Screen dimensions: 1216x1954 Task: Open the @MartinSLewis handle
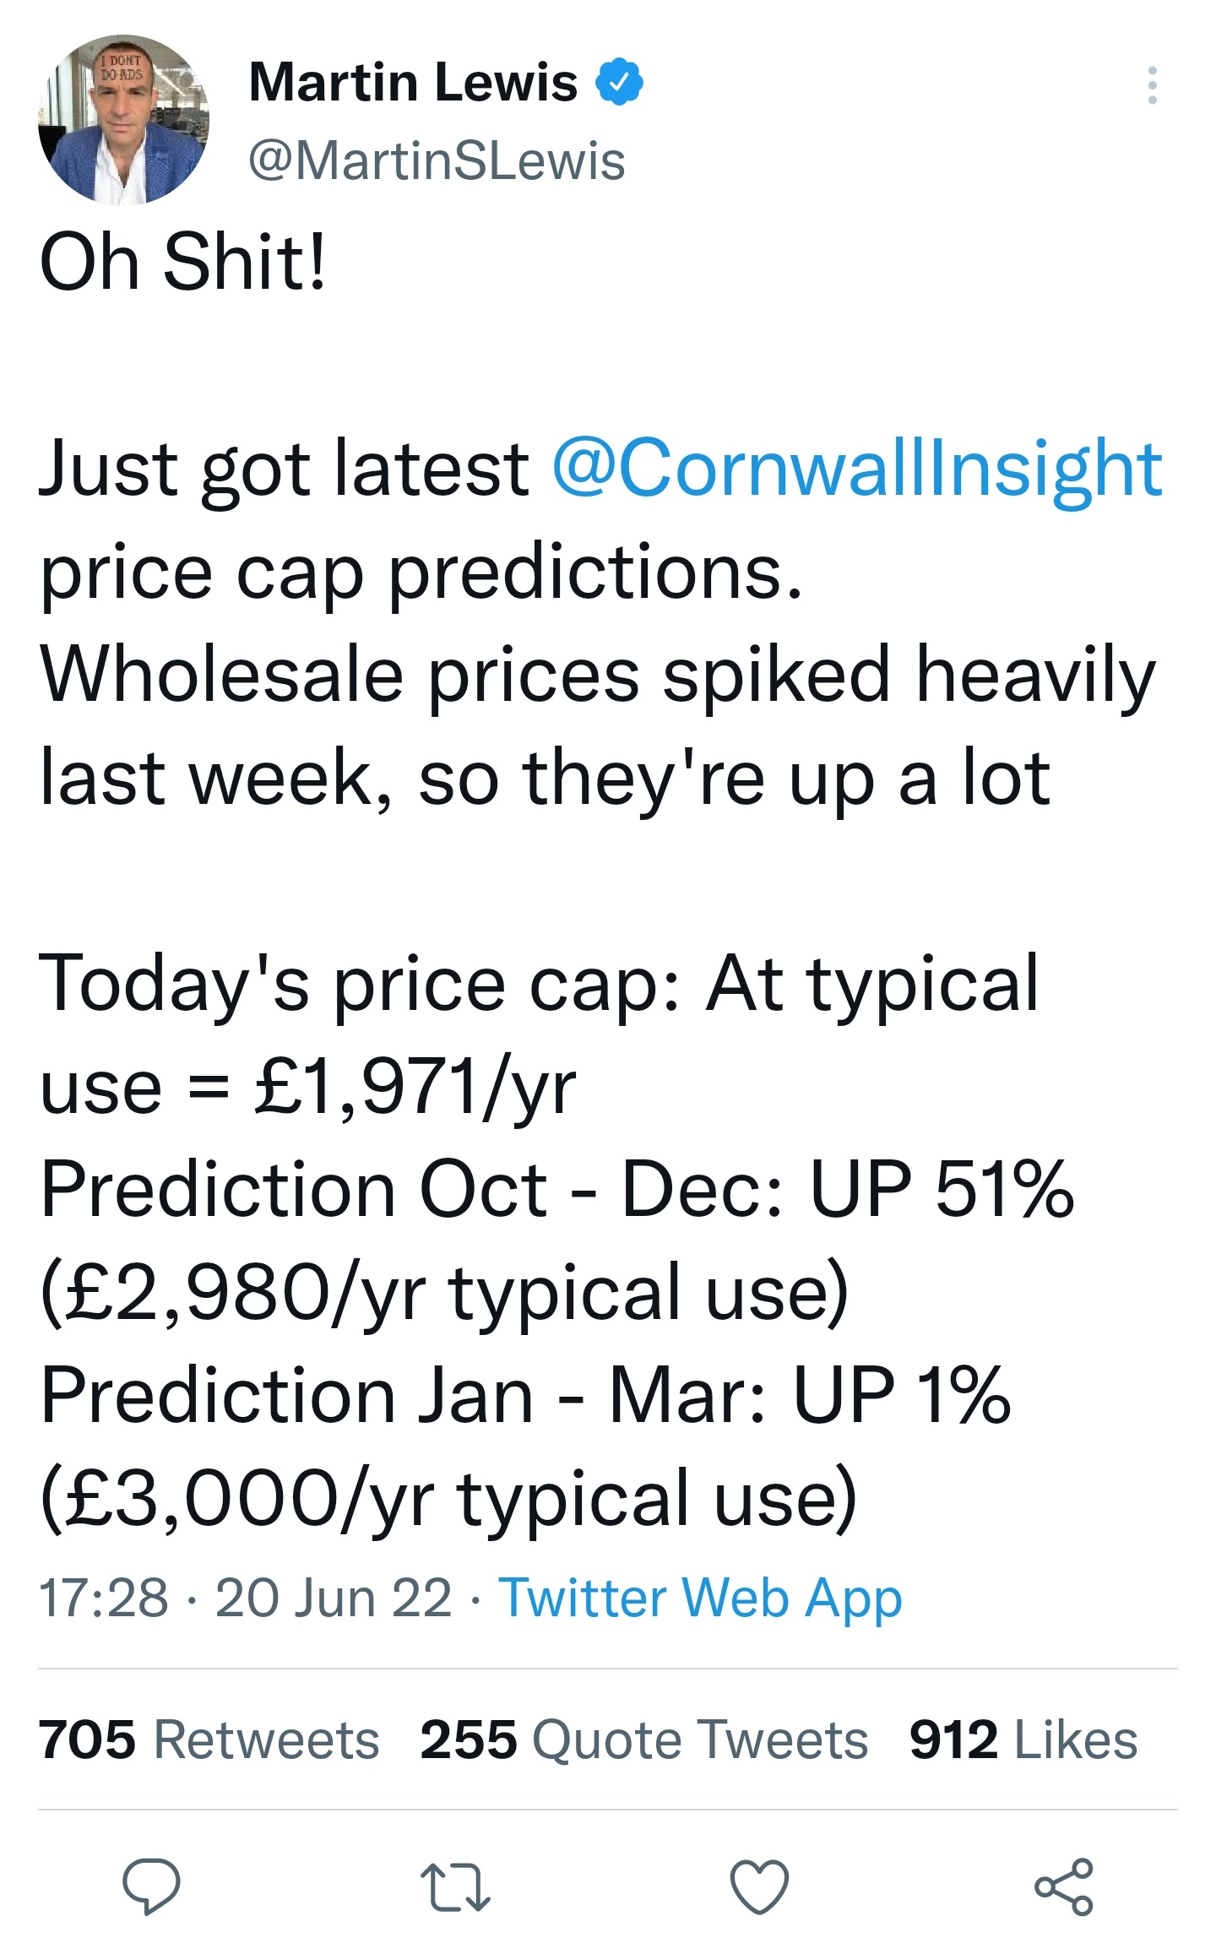(437, 160)
